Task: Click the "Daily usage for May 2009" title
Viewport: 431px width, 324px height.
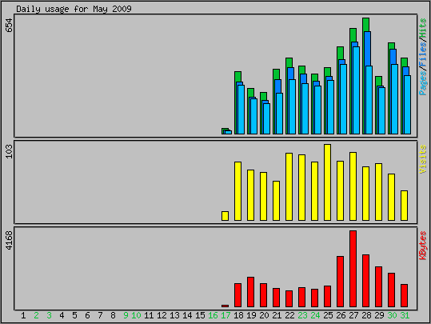Action: pyautogui.click(x=74, y=9)
